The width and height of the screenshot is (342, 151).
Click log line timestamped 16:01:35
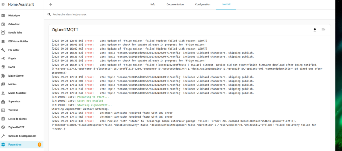point(129,45)
